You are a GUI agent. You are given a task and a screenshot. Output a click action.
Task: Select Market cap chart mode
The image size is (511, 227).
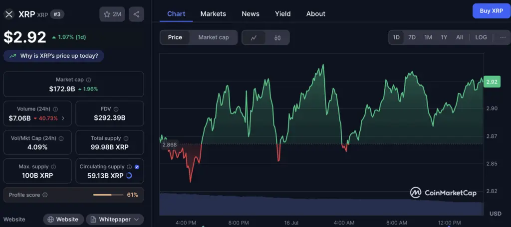tap(214, 37)
